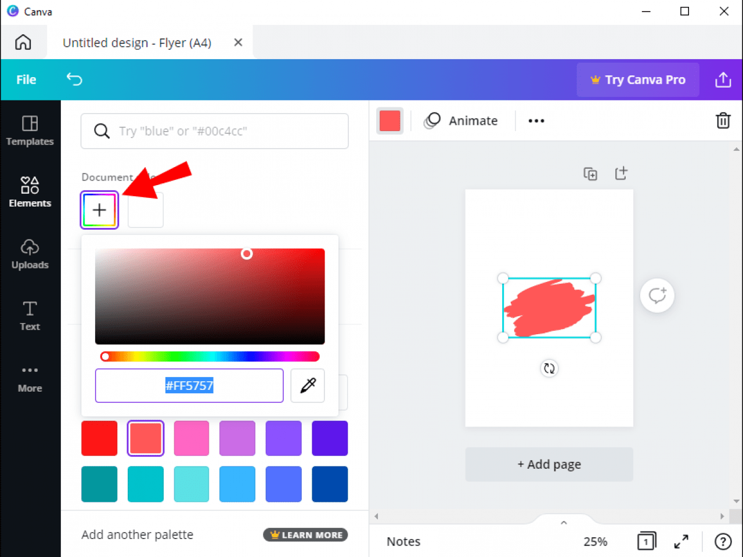
Task: Pick the turquoise swatch
Action: [145, 484]
